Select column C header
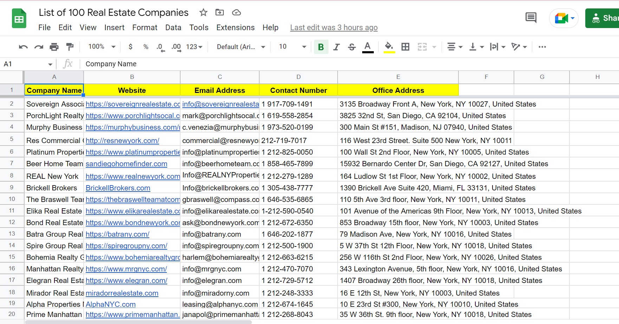This screenshot has height=324, width=619. [x=220, y=77]
